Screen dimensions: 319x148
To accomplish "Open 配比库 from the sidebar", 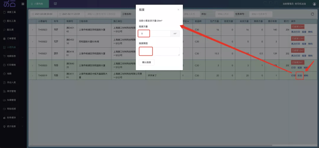I will 10,30.
